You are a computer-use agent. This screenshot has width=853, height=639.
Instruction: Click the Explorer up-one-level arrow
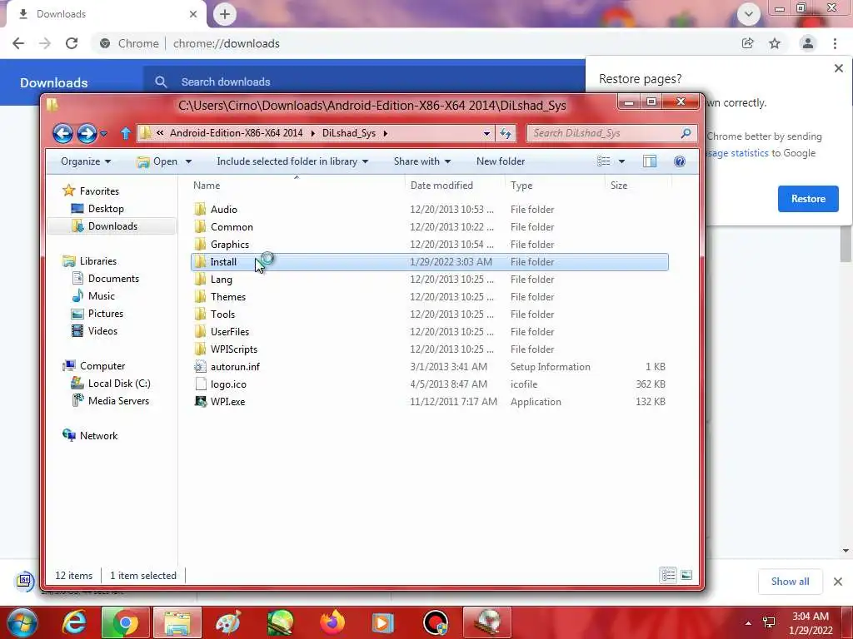click(x=126, y=133)
